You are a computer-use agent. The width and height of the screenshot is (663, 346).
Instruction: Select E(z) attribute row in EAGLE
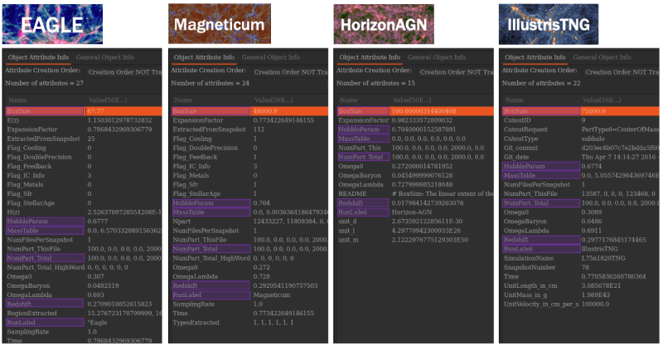[x=84, y=120]
